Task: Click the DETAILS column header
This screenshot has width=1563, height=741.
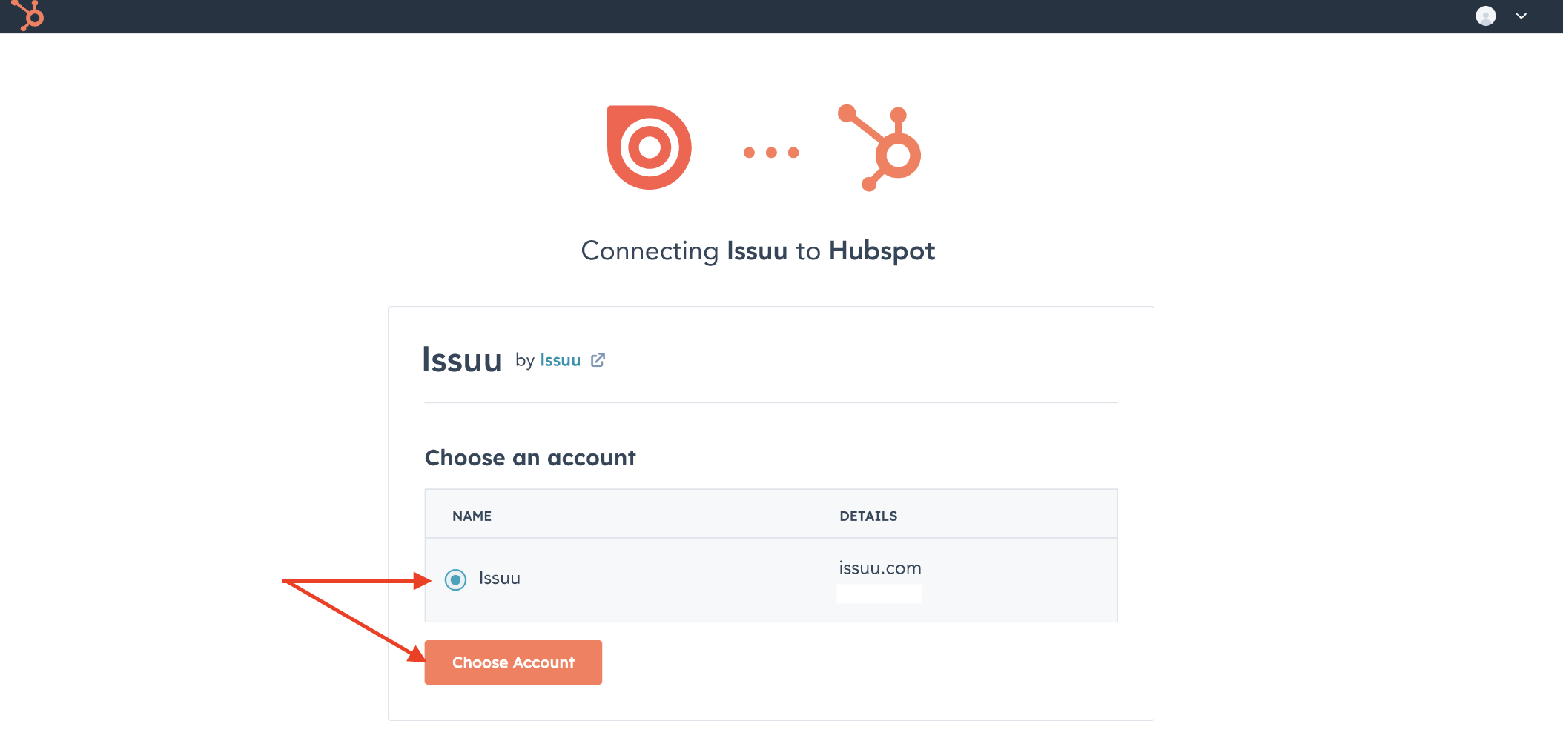Action: click(x=868, y=516)
